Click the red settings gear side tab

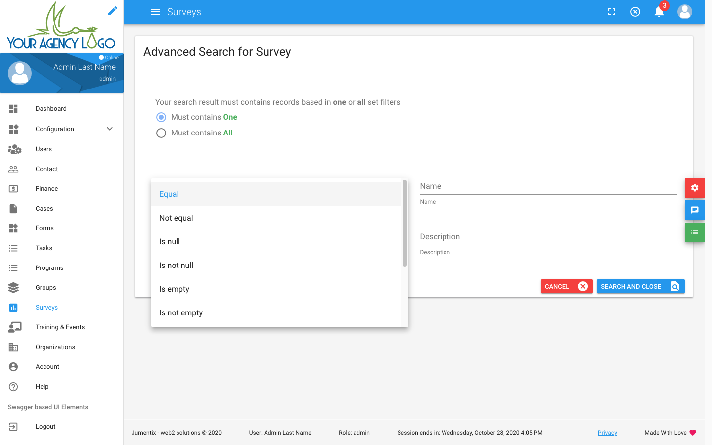point(695,188)
